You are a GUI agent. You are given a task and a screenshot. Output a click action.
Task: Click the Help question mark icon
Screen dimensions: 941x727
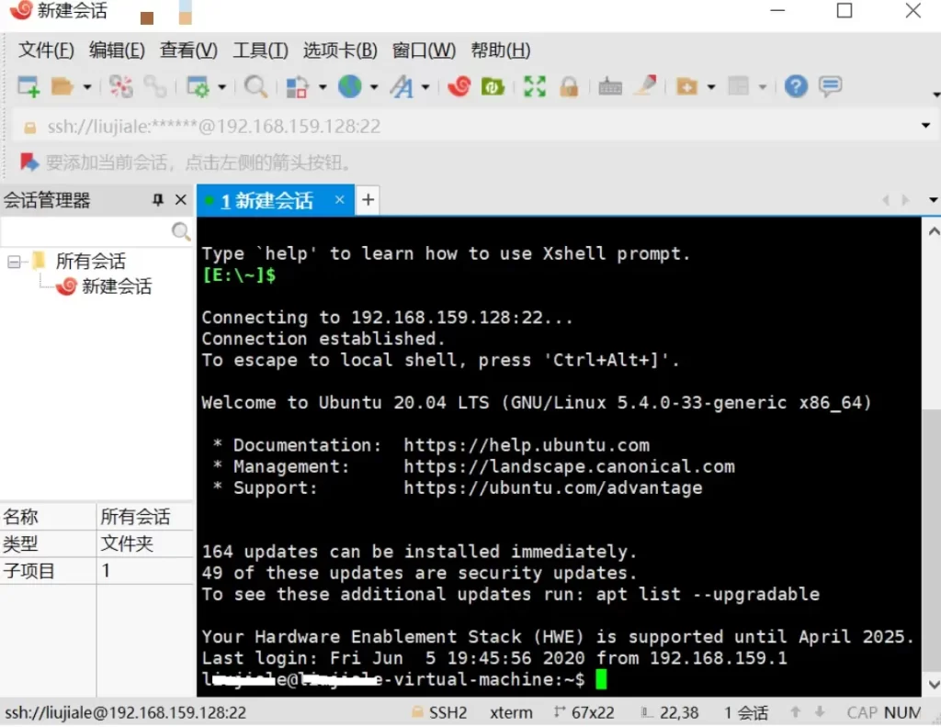click(x=796, y=87)
